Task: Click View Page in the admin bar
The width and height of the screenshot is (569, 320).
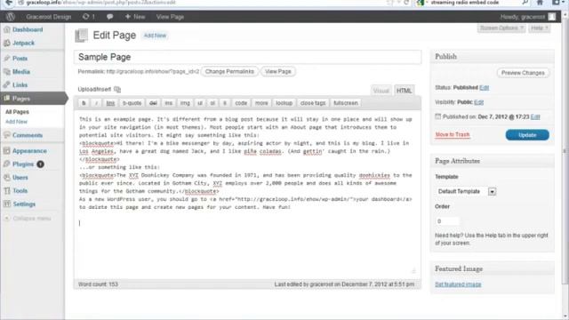Action: (170, 17)
